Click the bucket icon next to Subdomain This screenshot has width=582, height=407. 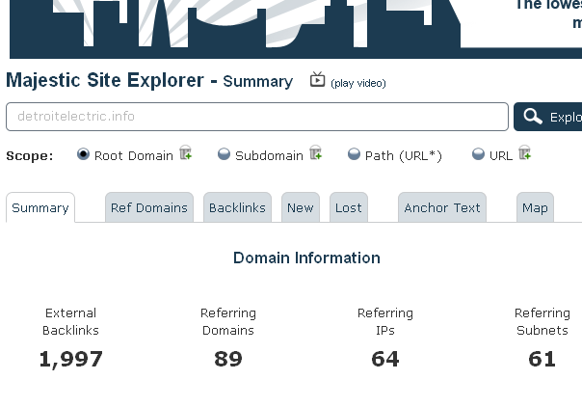pos(315,153)
